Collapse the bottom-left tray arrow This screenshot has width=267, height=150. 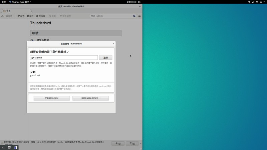pos(3,147)
